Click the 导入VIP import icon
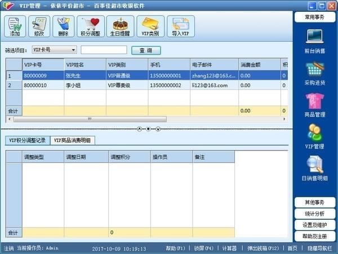 pos(181,26)
